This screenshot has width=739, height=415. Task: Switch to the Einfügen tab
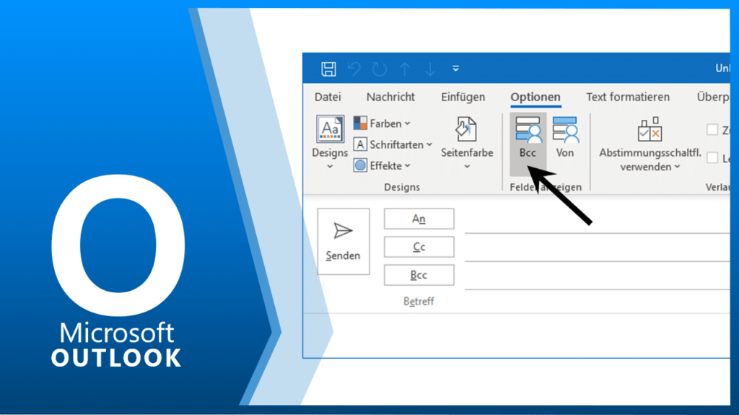pos(463,97)
